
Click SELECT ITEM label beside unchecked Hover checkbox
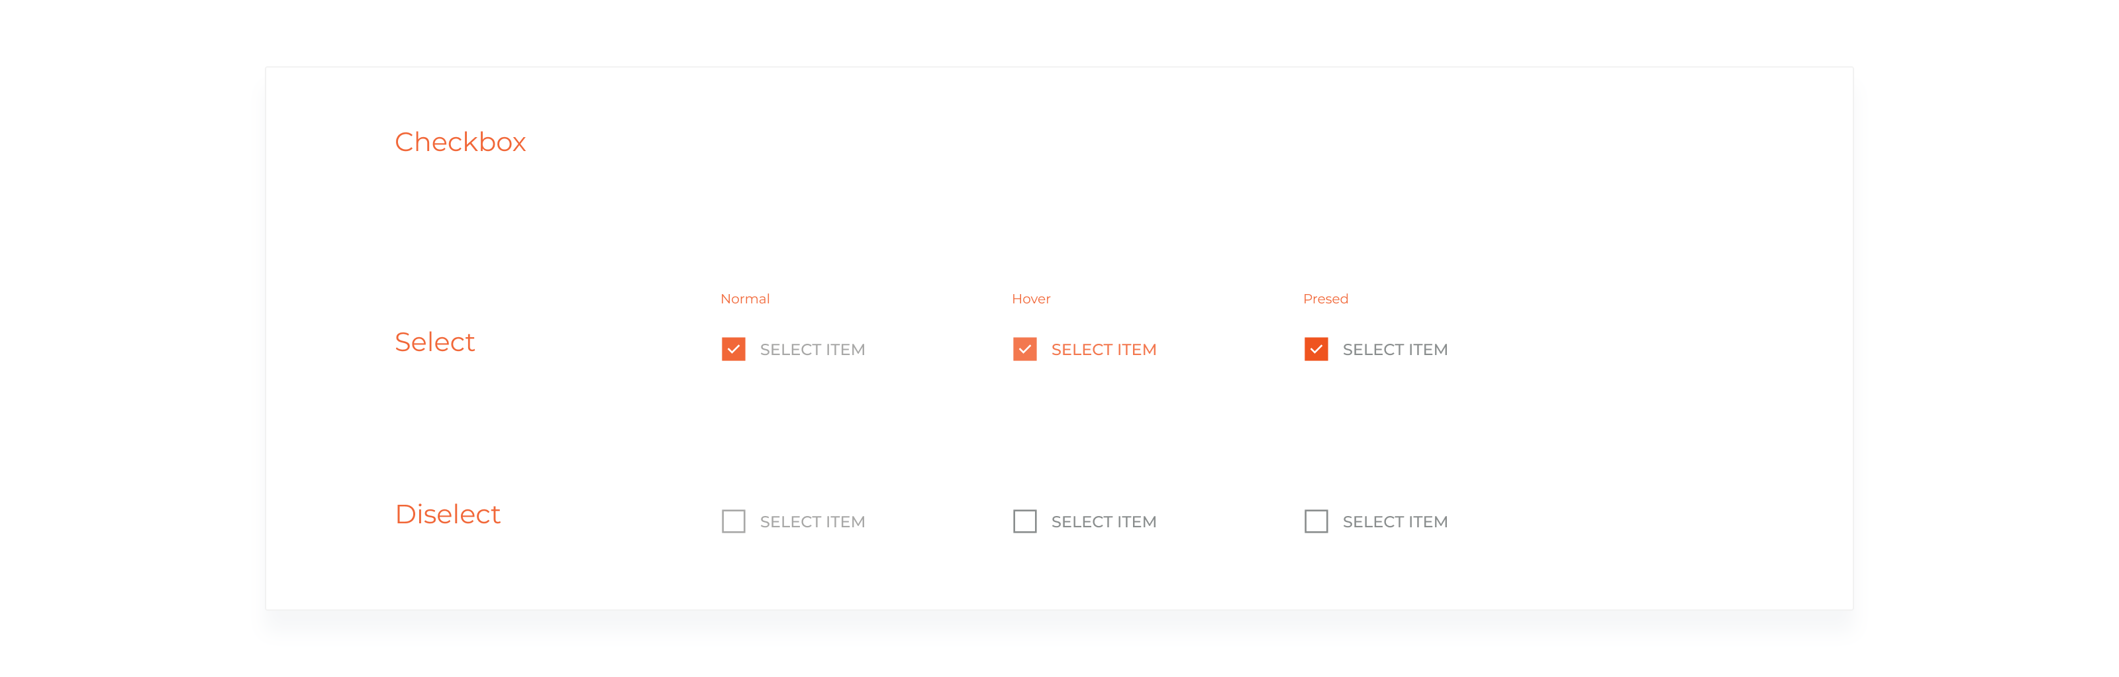point(1103,521)
